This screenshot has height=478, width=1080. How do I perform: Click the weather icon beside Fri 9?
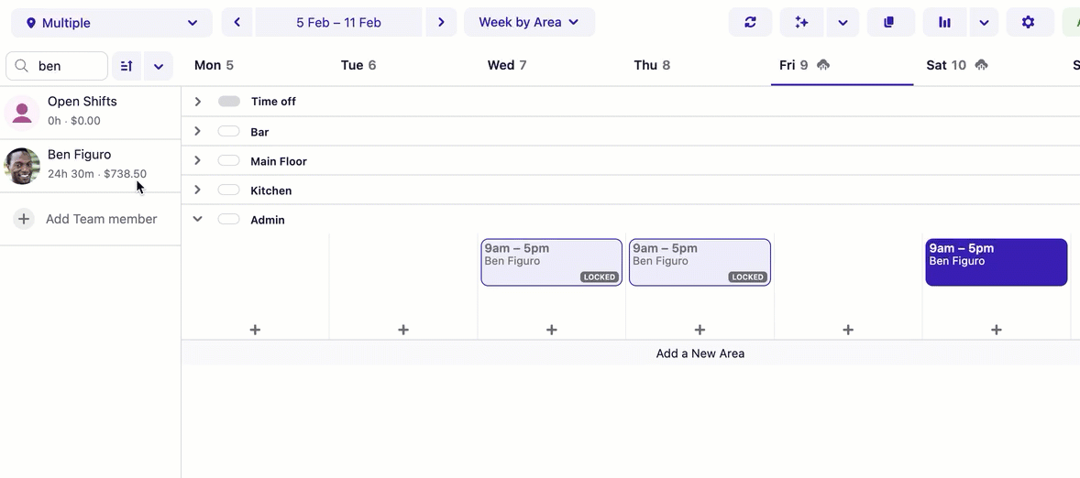point(823,65)
